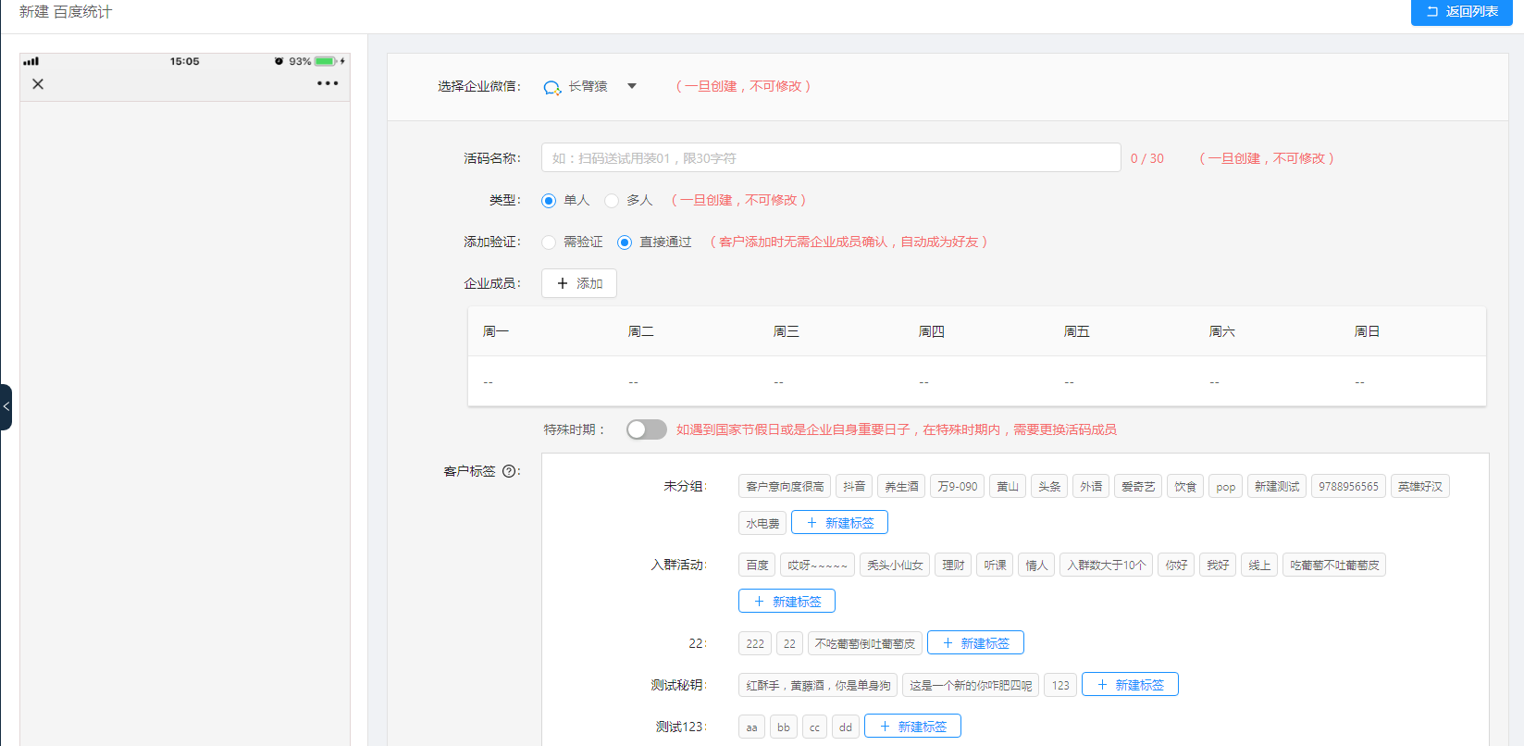Select the 养生酒 tag
Viewport: 1524px width, 746px height.
coord(901,487)
